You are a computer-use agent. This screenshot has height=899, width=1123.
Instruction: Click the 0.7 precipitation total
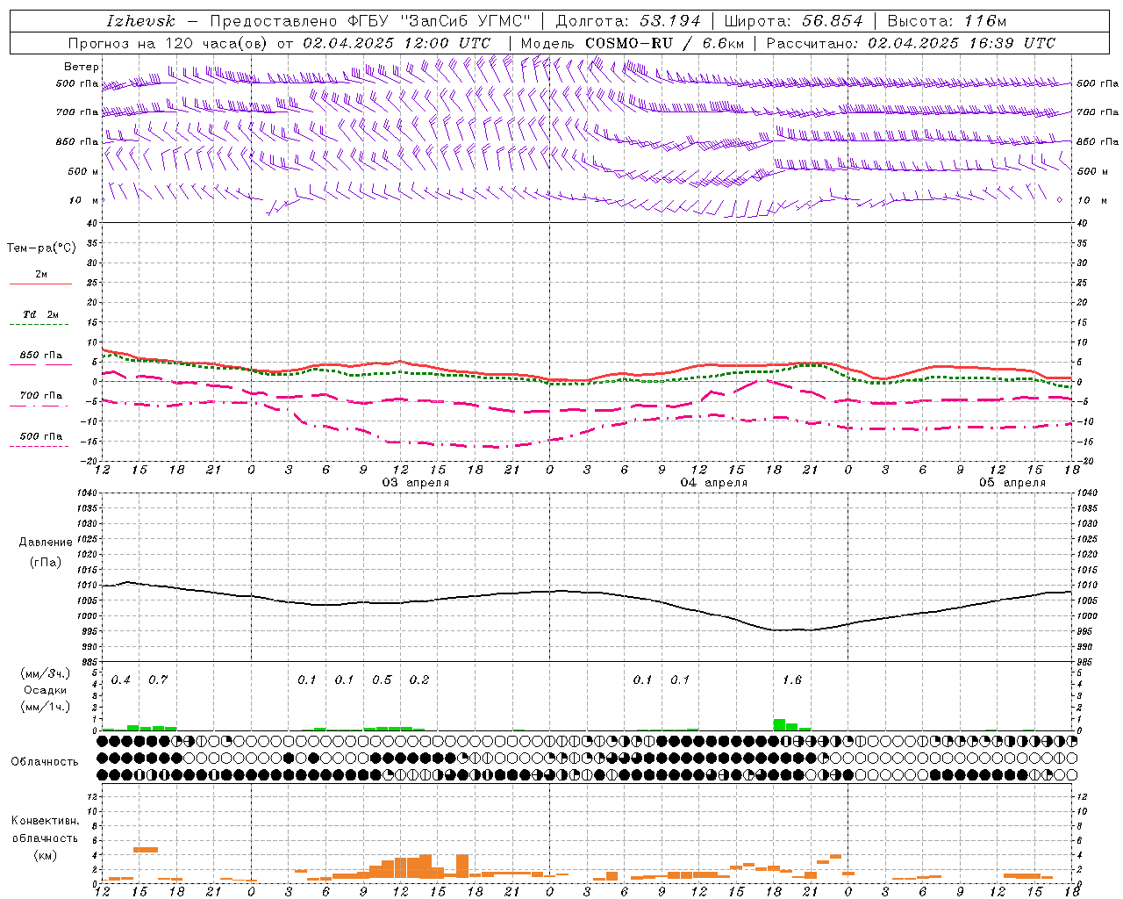click(158, 680)
